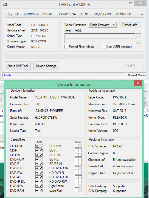Click Buffer Size value 2000 kiB

41,124
